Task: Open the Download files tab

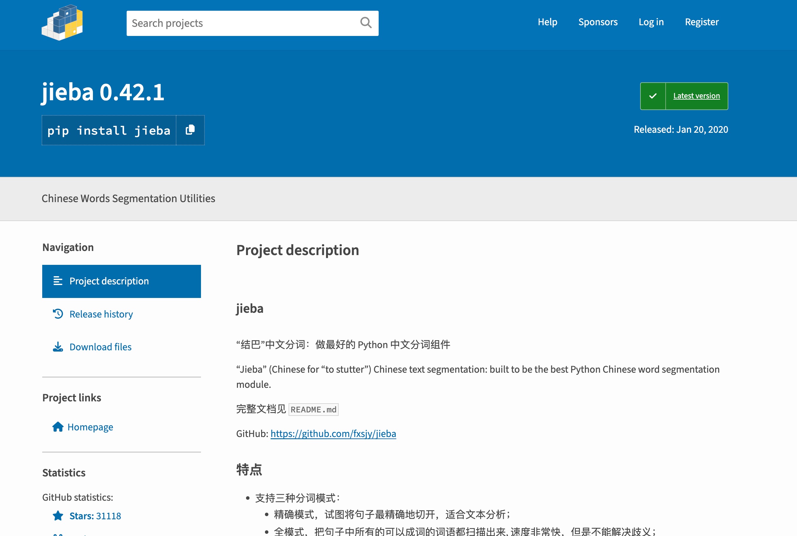Action: [x=122, y=347]
